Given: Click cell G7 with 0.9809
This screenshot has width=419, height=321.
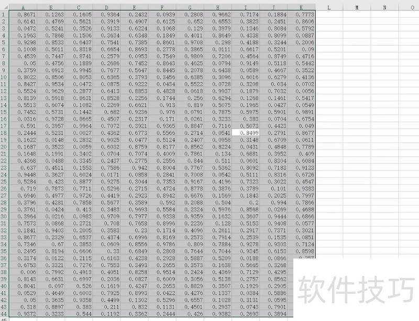Looking at the screenshot, I should click(x=190, y=56).
